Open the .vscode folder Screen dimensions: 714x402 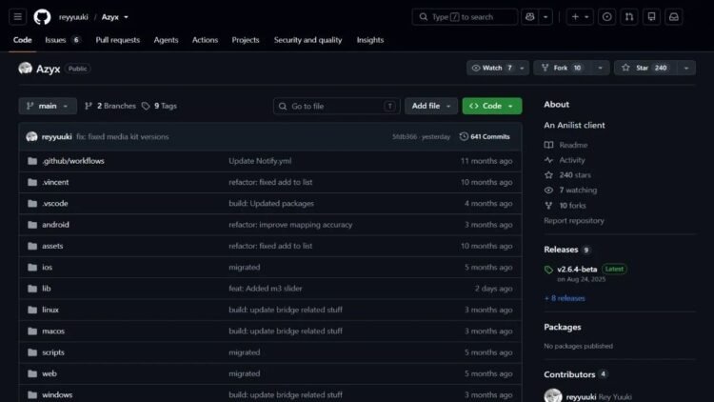coord(54,203)
